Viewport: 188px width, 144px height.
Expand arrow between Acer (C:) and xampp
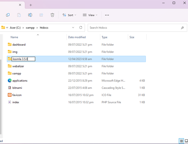click(x=23, y=28)
